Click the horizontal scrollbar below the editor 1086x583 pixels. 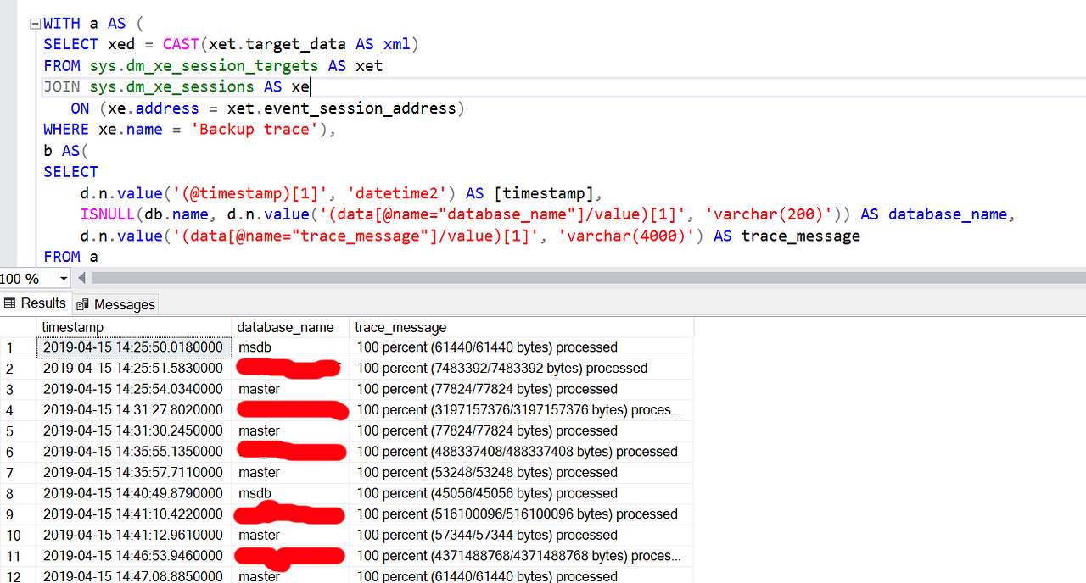[509, 278]
